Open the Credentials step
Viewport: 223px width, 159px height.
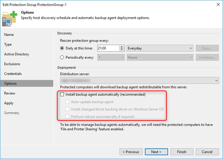coord(13,74)
